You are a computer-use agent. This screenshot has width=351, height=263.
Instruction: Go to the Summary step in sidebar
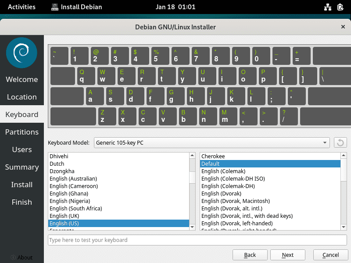click(22, 167)
